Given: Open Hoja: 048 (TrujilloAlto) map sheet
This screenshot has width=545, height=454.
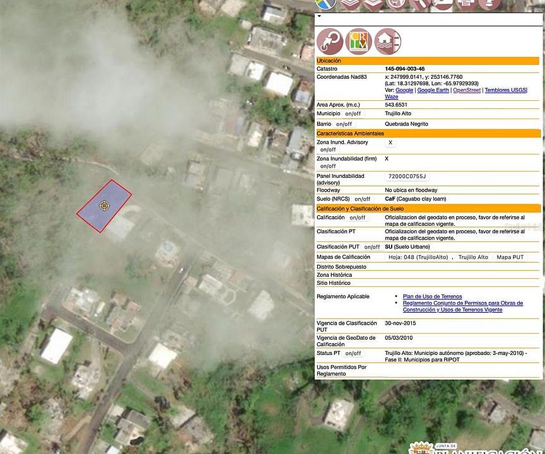Looking at the screenshot, I should (418, 257).
